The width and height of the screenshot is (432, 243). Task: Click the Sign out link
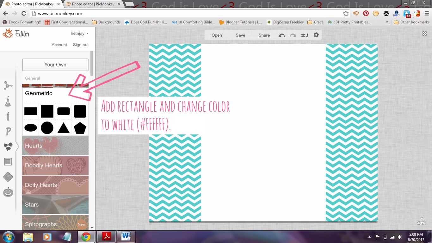point(81,45)
